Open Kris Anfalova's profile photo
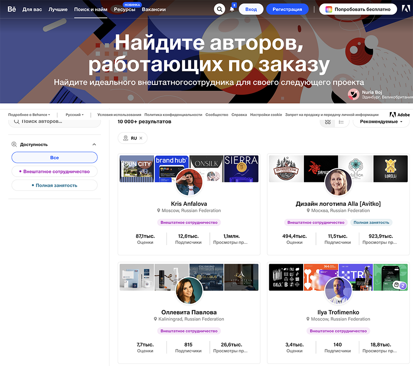The image size is (413, 366). click(x=189, y=182)
